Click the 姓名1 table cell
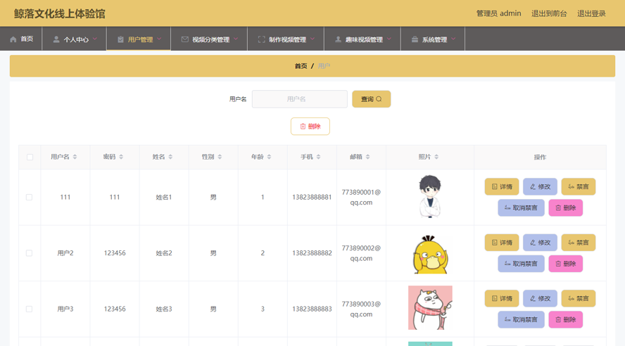Image resolution: width=625 pixels, height=346 pixels. pyautogui.click(x=164, y=197)
